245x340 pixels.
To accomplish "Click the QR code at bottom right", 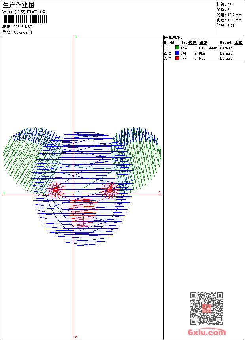I will click(x=206, y=308).
